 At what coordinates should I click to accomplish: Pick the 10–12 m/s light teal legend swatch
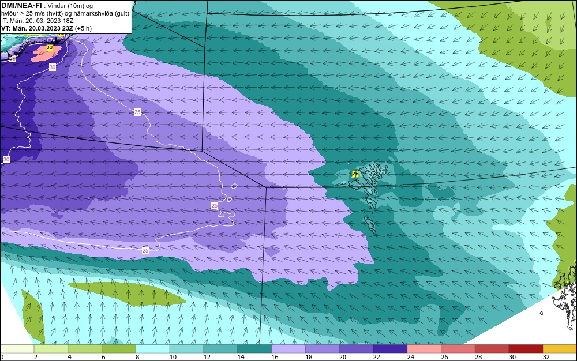tap(186, 349)
